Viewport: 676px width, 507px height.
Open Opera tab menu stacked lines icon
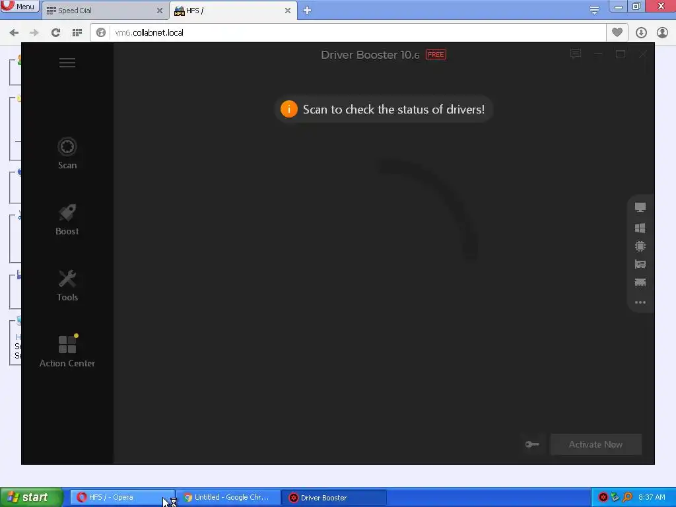[594, 11]
